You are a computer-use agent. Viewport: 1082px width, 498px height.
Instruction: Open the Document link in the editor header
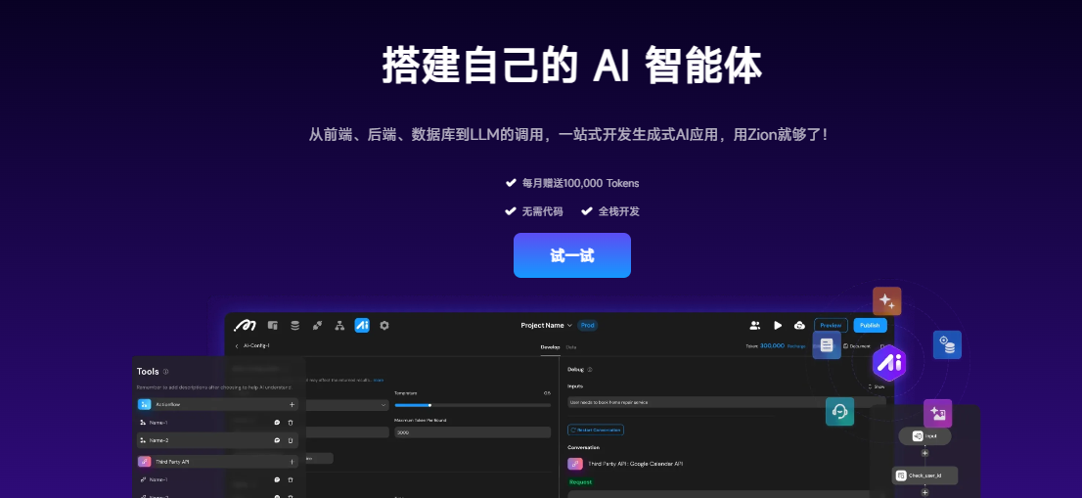(x=856, y=346)
